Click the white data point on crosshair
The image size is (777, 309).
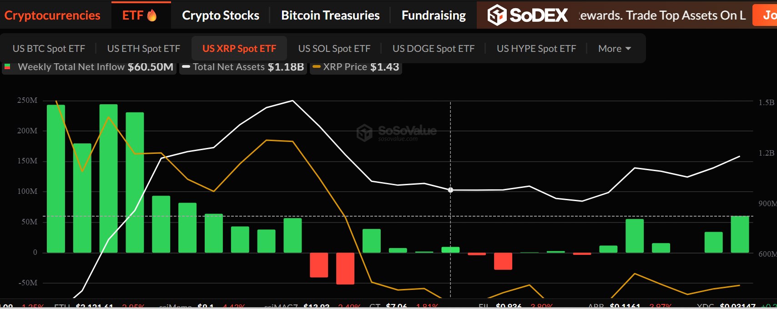click(x=450, y=190)
